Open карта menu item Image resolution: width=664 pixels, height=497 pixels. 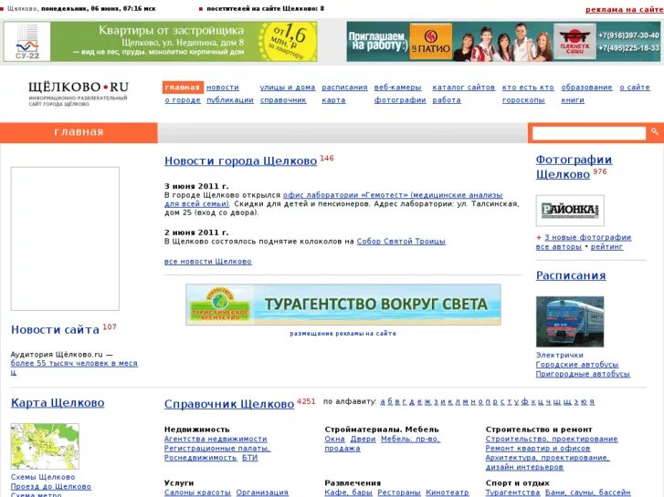coord(333,99)
